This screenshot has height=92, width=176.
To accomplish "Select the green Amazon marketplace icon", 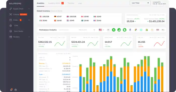I will 114,30.
